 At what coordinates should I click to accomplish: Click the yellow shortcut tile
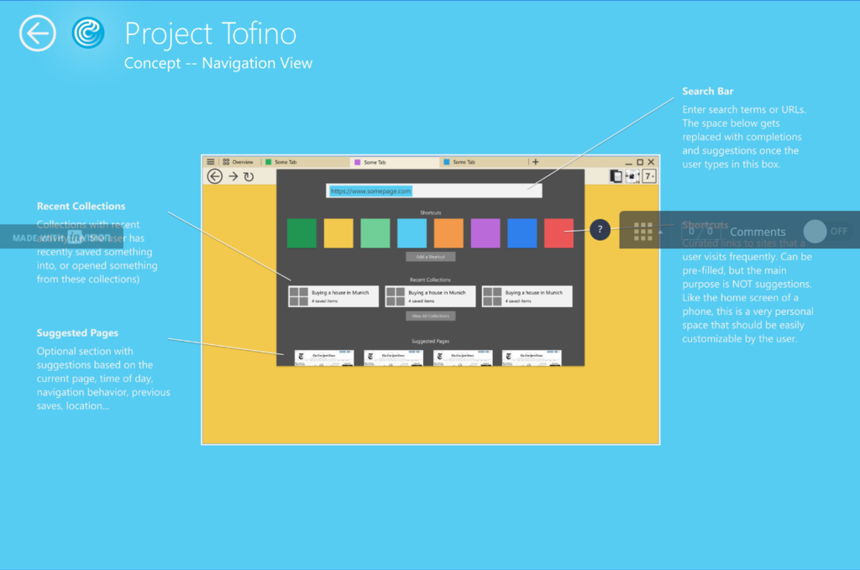coord(338,233)
